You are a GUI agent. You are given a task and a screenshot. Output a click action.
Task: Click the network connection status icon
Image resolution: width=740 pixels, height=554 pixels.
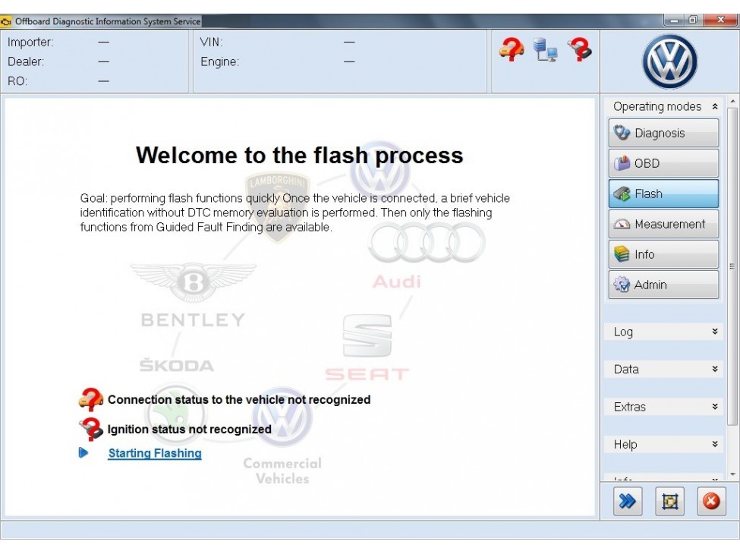tap(543, 49)
